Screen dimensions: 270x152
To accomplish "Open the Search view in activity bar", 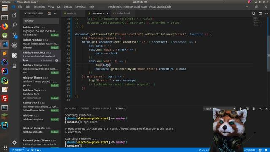I will (14, 25).
